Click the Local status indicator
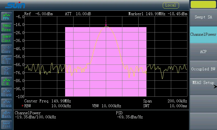Viewport: 217px width, 130px height. coord(171,5)
